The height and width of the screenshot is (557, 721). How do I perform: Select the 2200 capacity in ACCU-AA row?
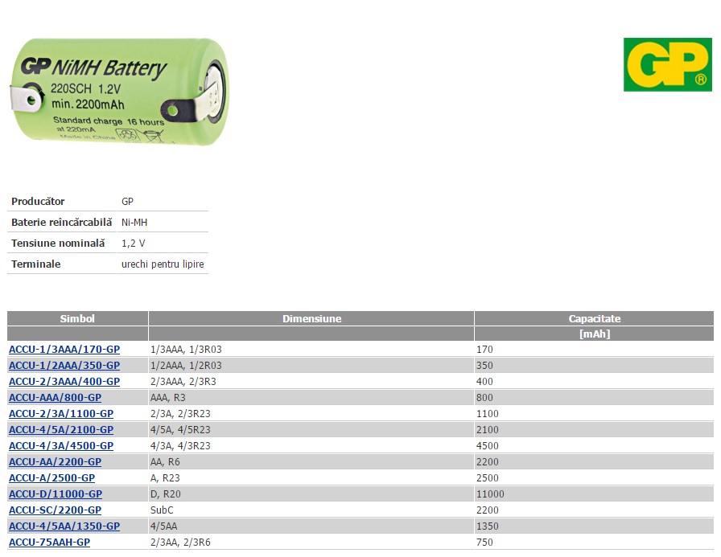tap(594, 462)
